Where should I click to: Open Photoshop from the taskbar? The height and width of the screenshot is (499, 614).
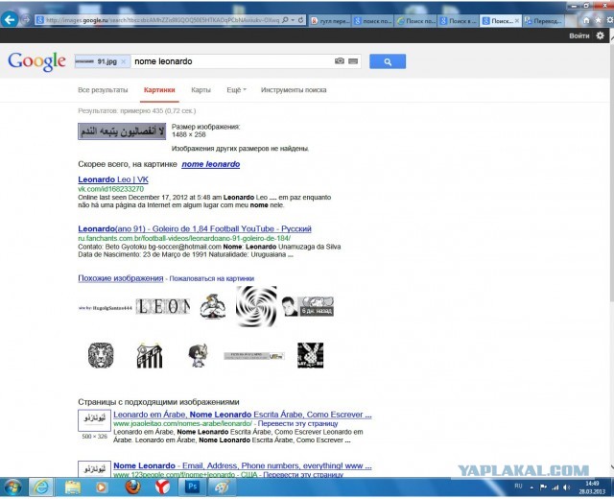192,487
